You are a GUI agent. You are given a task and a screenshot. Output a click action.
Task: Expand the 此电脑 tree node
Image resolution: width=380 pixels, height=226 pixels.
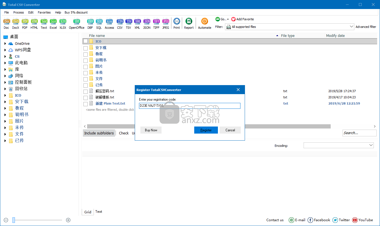pyautogui.click(x=5, y=63)
